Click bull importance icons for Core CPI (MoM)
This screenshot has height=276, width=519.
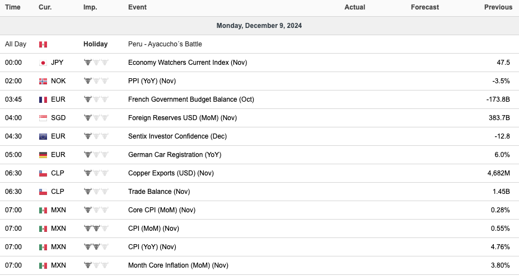(96, 210)
